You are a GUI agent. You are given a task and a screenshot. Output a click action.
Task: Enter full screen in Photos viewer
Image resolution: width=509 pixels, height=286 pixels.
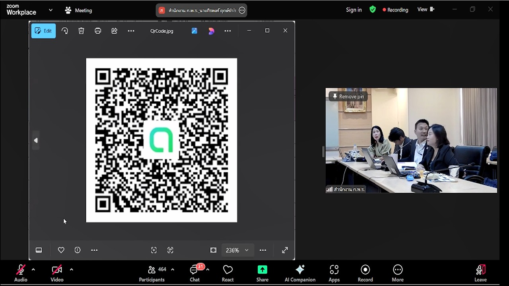(x=285, y=250)
